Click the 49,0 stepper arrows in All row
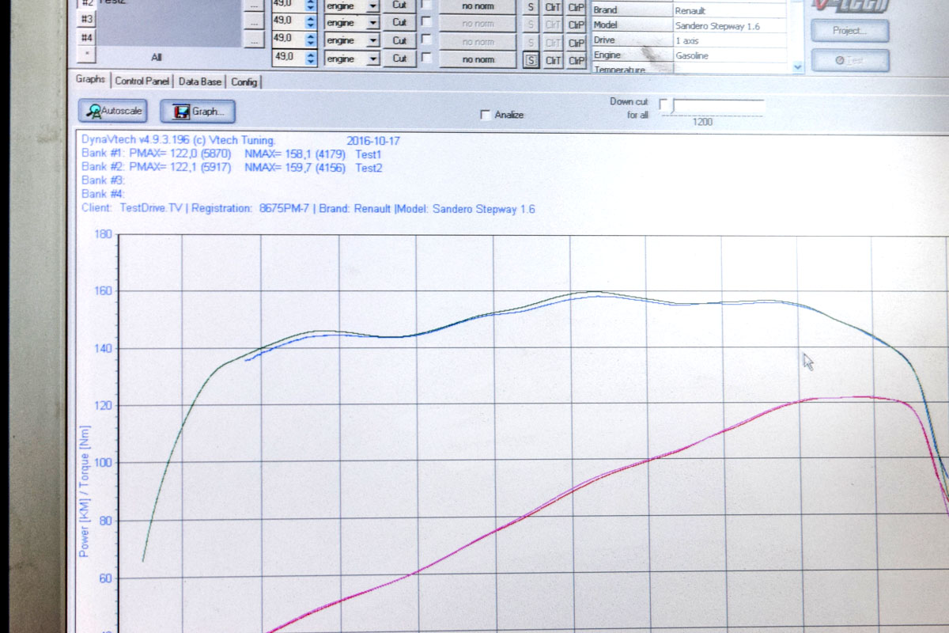949x633 pixels. pos(311,58)
